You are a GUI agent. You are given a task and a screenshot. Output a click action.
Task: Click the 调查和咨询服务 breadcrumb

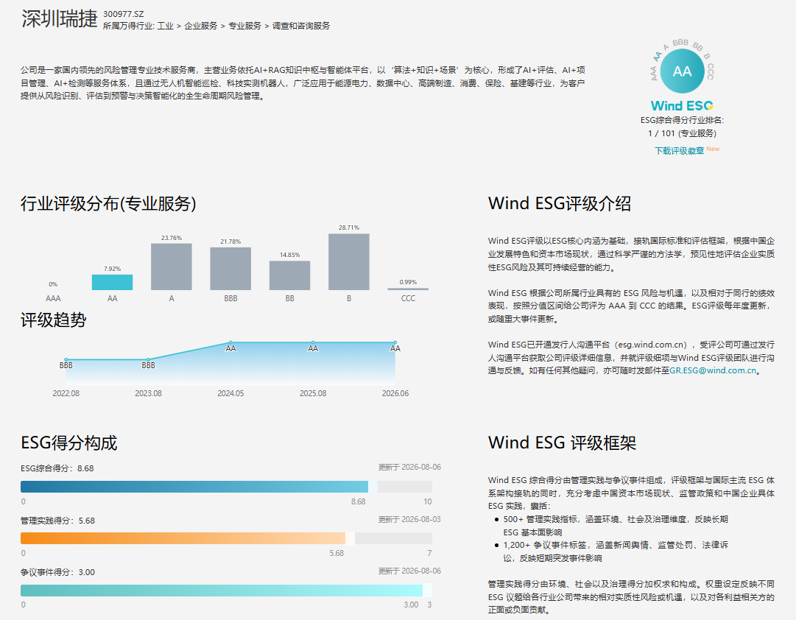[x=301, y=26]
